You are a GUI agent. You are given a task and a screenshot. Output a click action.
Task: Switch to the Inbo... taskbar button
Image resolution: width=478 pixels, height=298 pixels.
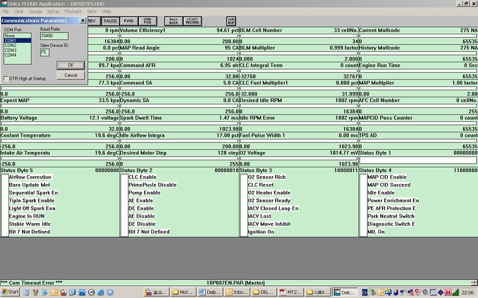[237, 292]
